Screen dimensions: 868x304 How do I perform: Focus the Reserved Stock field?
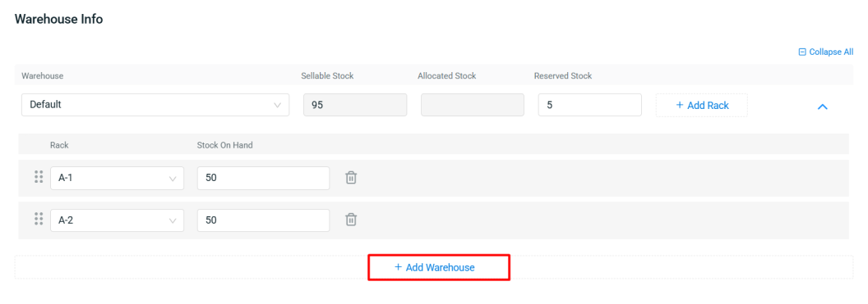(590, 105)
